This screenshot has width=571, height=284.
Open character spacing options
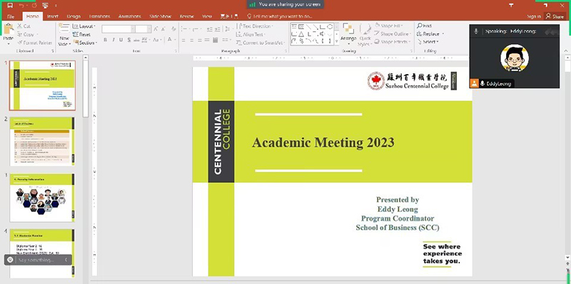point(146,40)
